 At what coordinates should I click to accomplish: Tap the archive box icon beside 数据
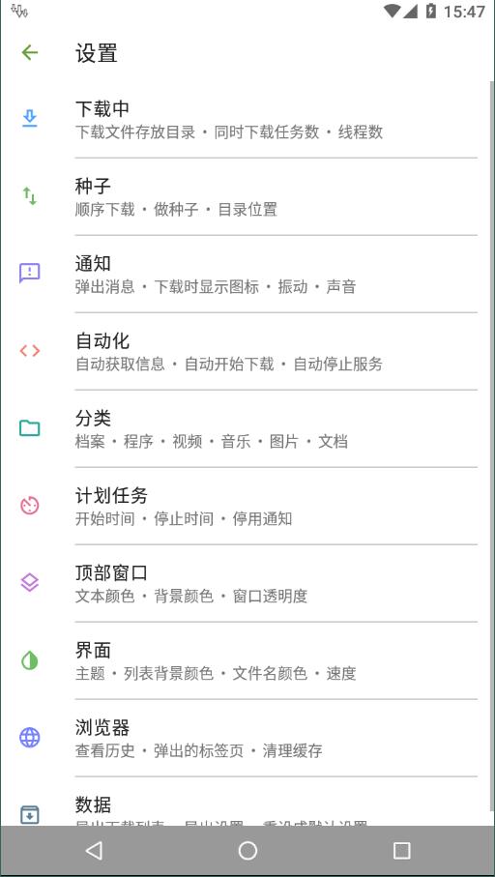pyautogui.click(x=30, y=814)
